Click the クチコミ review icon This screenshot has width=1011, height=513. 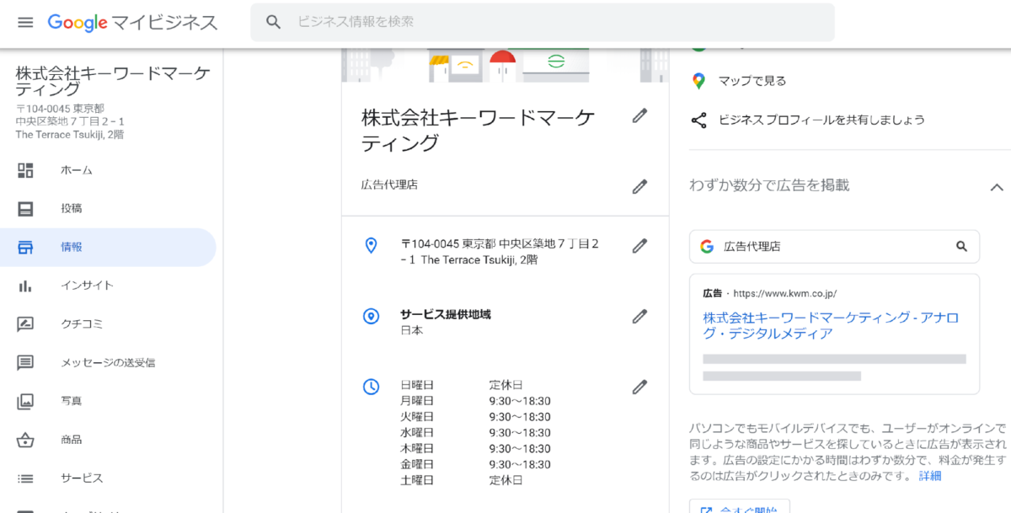25,324
